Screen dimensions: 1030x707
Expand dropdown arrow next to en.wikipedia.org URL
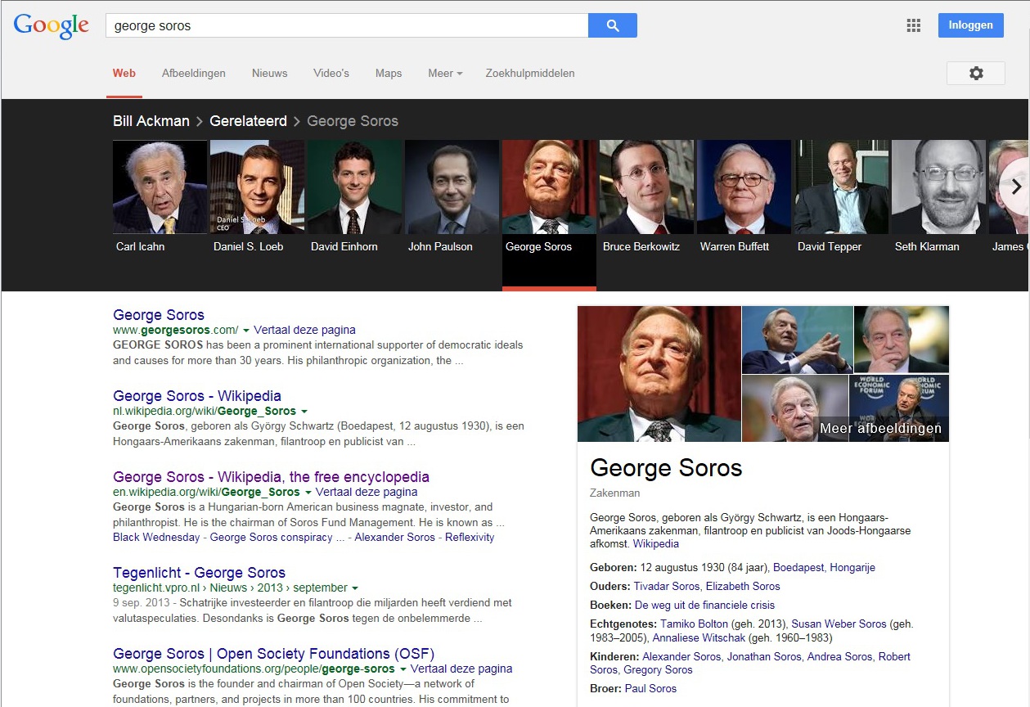308,493
